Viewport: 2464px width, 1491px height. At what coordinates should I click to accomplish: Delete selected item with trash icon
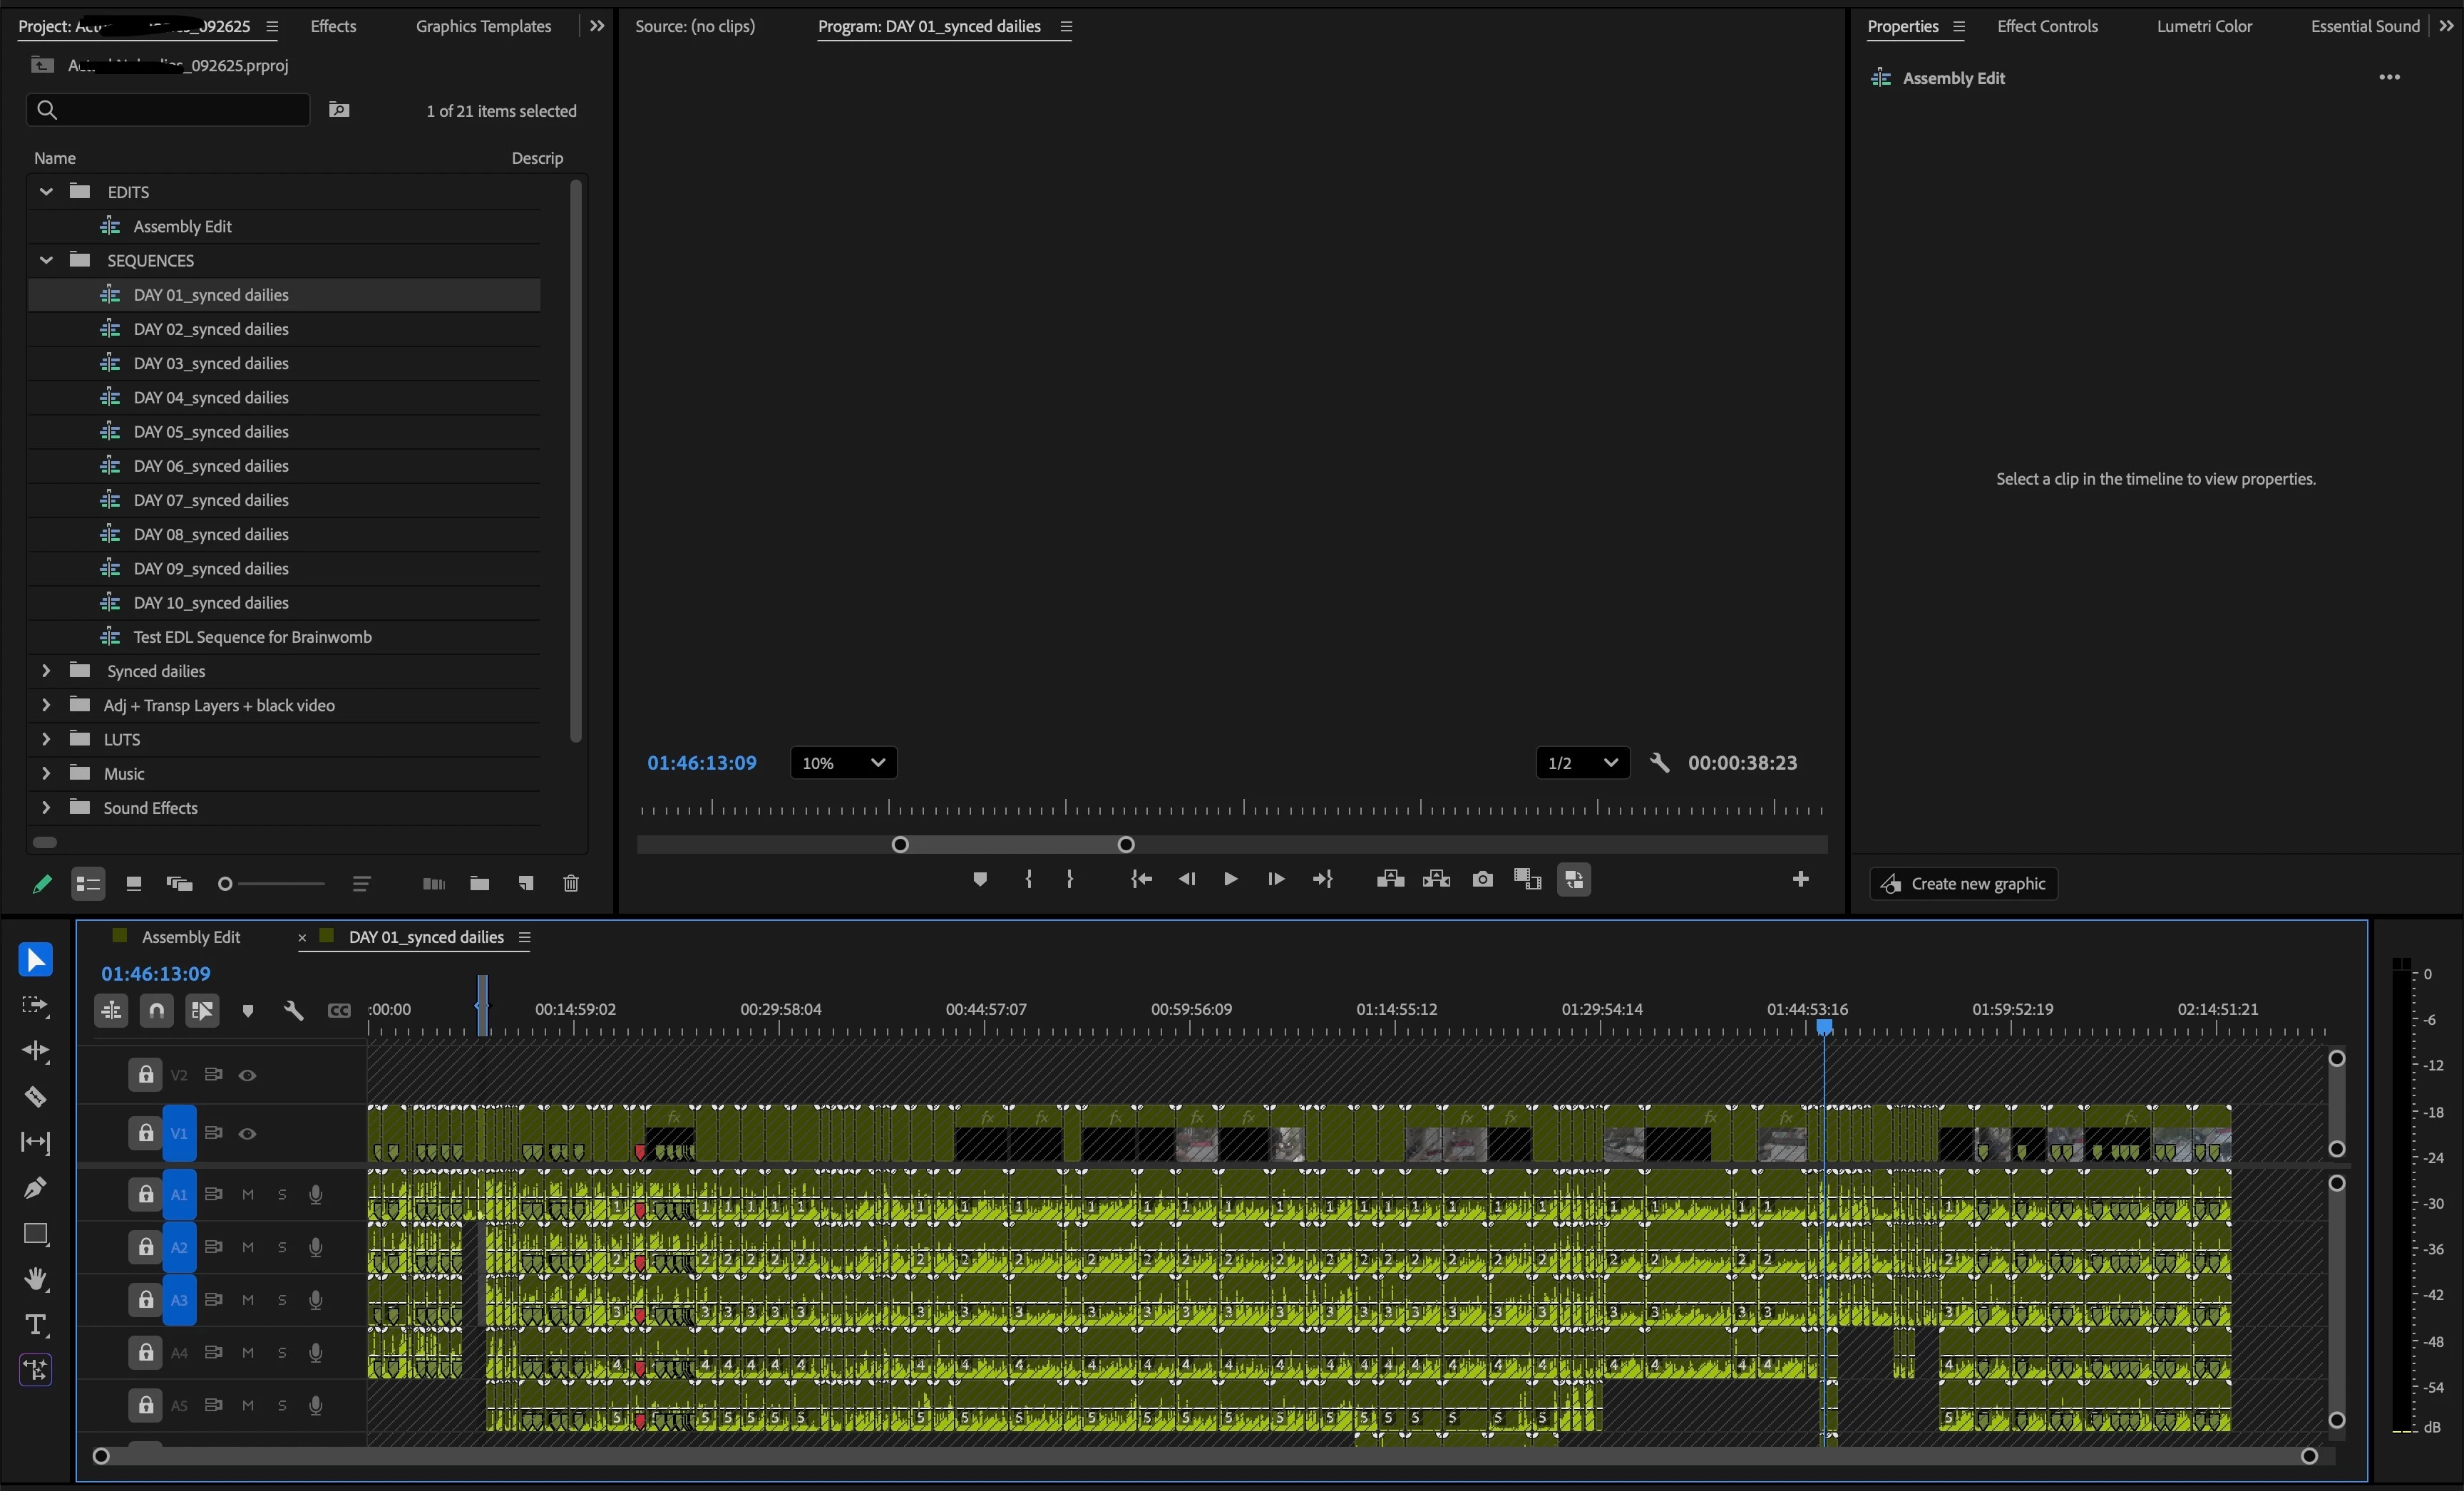[571, 883]
